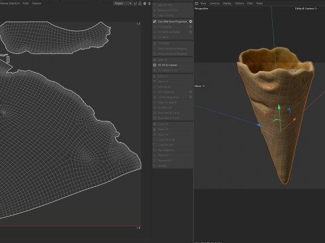Open UV Weld and Relax options gear

tap(191, 32)
